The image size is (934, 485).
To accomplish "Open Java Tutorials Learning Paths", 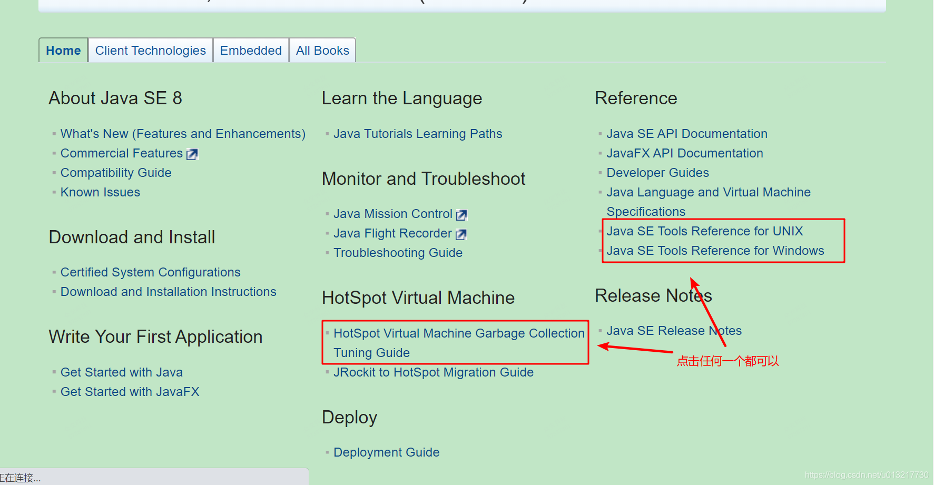I will tap(418, 134).
